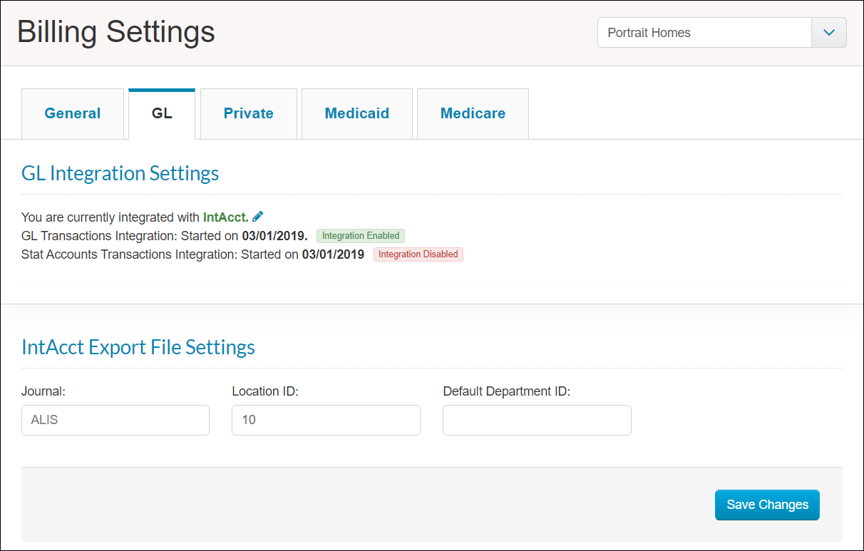Click the GL Integration Settings heading

click(120, 173)
